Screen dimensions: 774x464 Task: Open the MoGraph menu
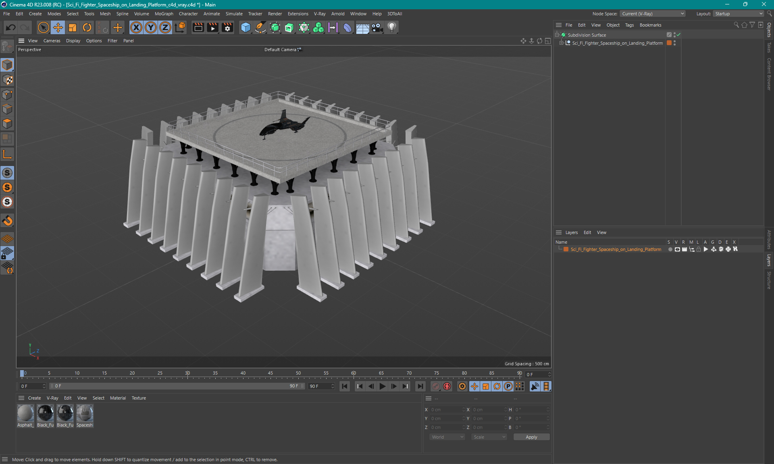pos(164,14)
